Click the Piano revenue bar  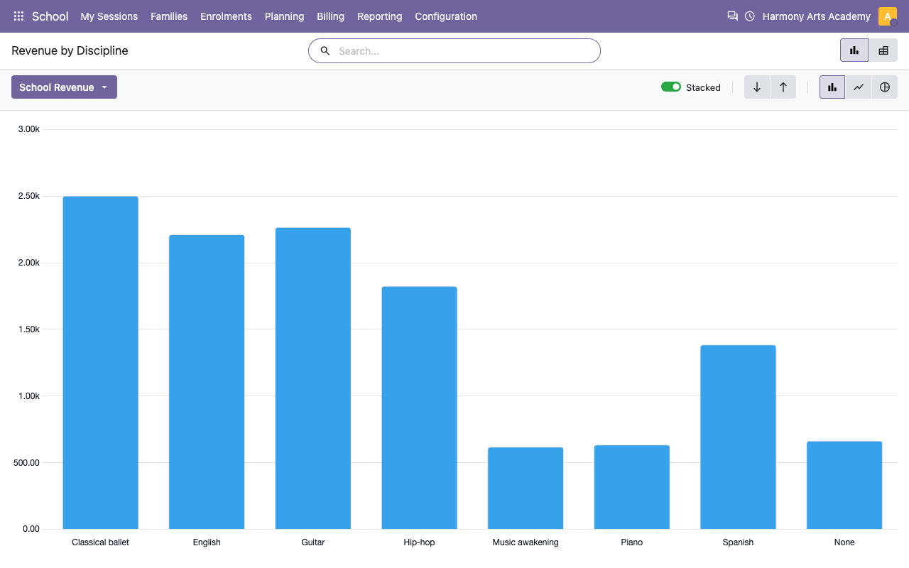click(x=632, y=487)
